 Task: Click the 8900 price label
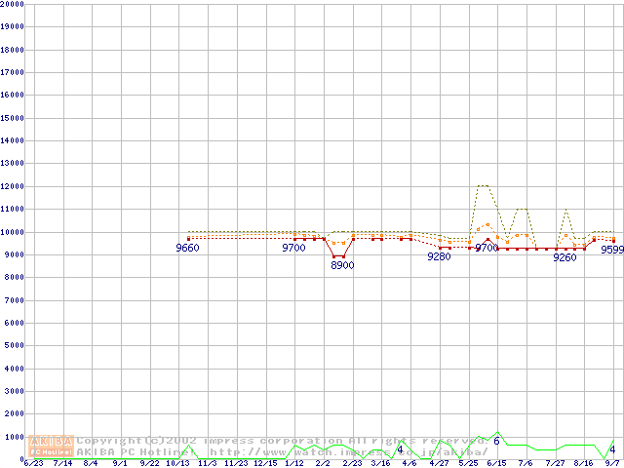342,265
